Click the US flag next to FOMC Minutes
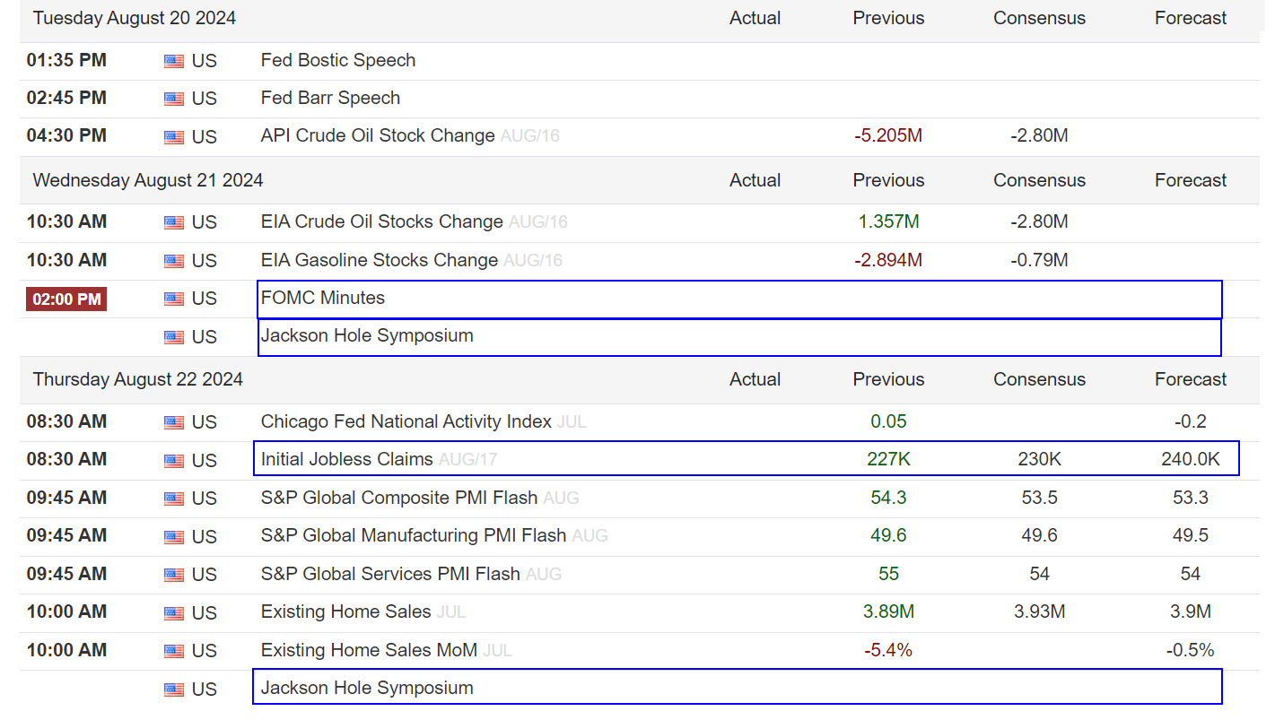This screenshot has width=1275, height=720. pyautogui.click(x=174, y=299)
